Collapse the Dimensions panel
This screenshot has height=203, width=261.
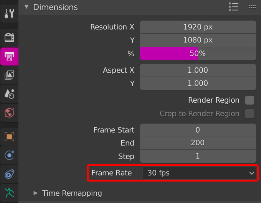[26, 7]
